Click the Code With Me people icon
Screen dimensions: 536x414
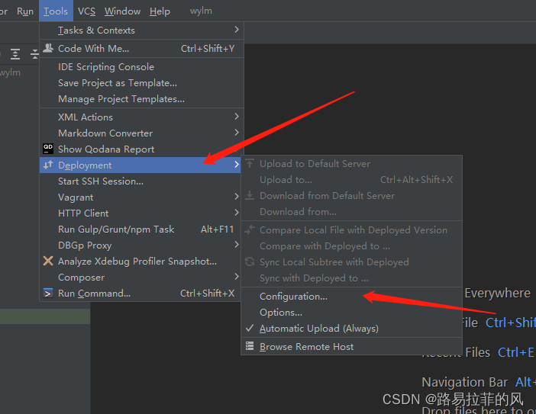tap(48, 48)
